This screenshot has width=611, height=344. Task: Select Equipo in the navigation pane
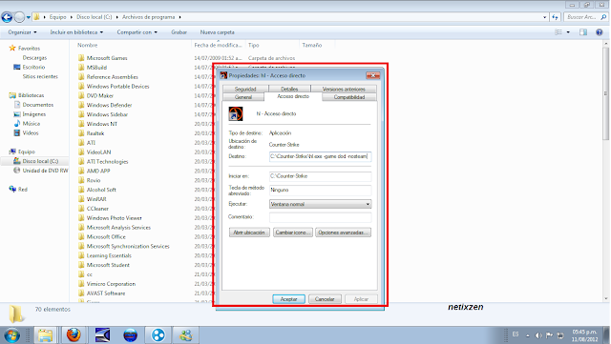pyautogui.click(x=26, y=152)
